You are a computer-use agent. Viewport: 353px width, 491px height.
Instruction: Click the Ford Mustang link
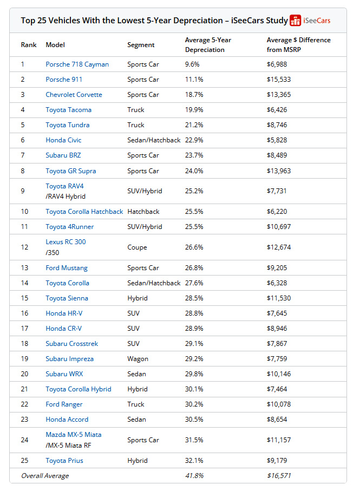tap(66, 268)
